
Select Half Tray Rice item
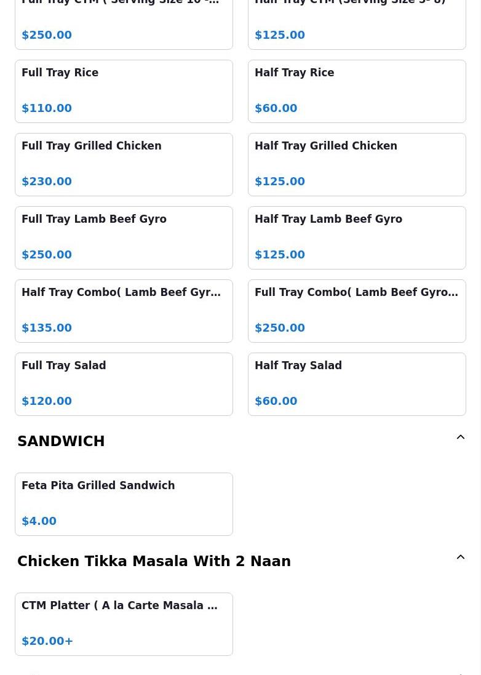(x=357, y=91)
